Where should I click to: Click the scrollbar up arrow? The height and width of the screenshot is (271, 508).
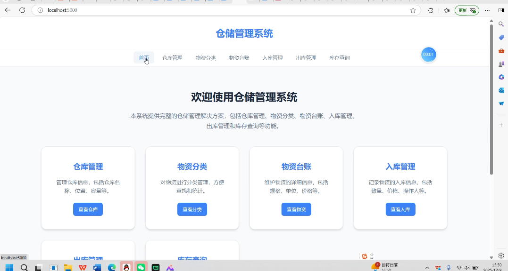tap(491, 21)
